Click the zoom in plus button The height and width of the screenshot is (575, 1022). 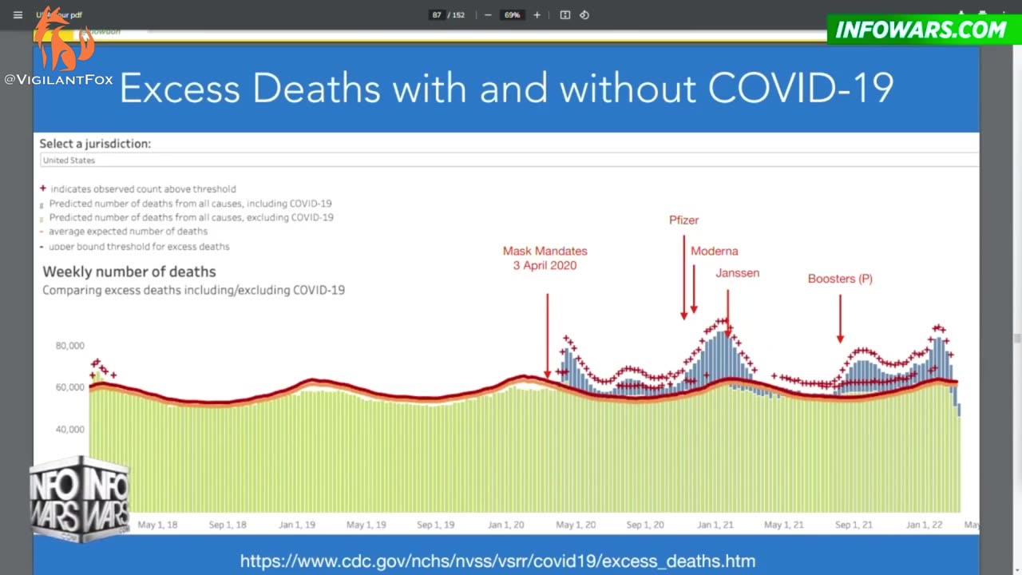[x=537, y=14]
